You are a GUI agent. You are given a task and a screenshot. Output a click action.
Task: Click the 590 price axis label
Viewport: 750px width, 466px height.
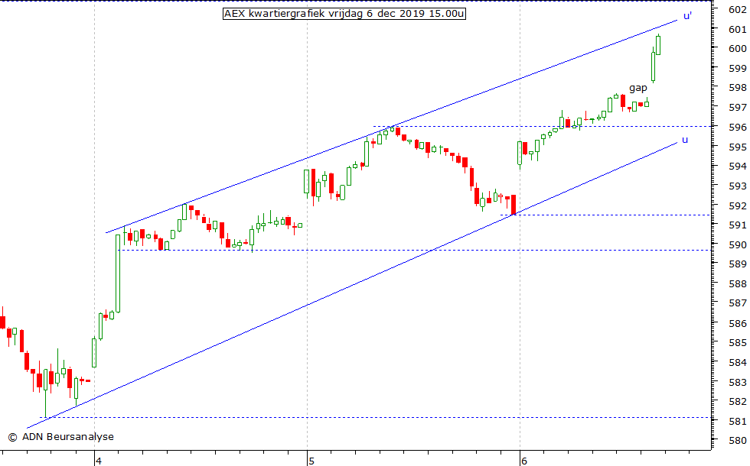(737, 244)
